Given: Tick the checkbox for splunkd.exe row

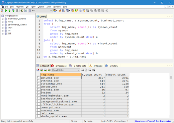Looking at the screenshot, I should click(x=38, y=78).
